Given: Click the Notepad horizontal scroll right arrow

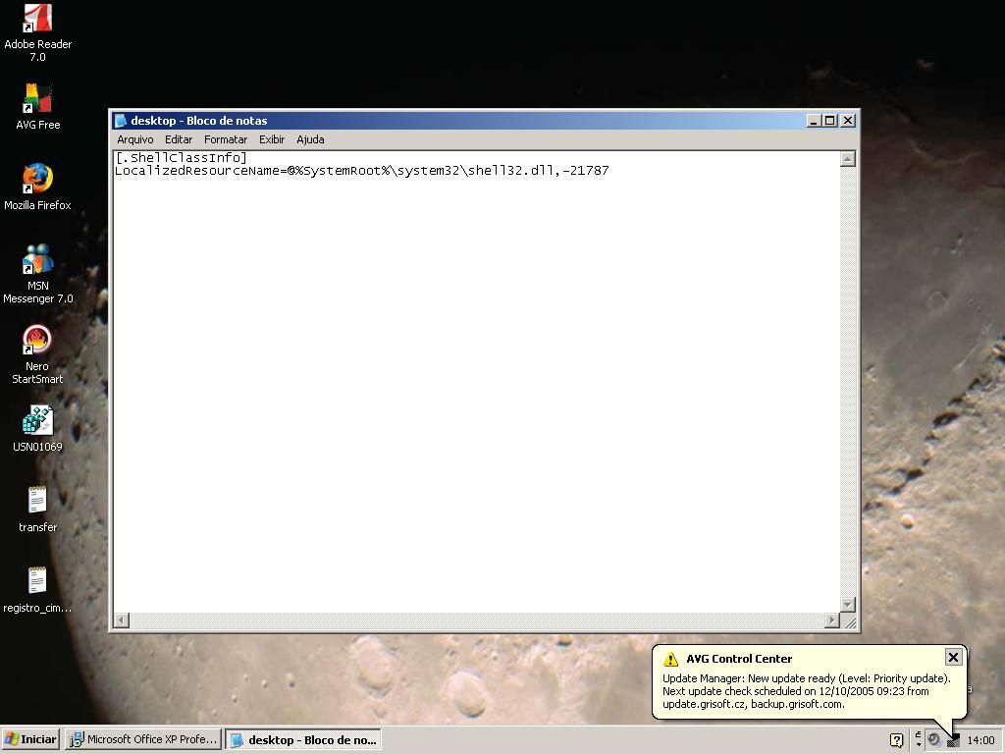Looking at the screenshot, I should point(832,620).
